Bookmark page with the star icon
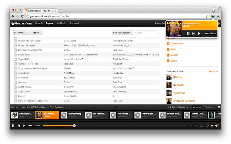The height and width of the screenshot is (144, 231). click(207, 16)
